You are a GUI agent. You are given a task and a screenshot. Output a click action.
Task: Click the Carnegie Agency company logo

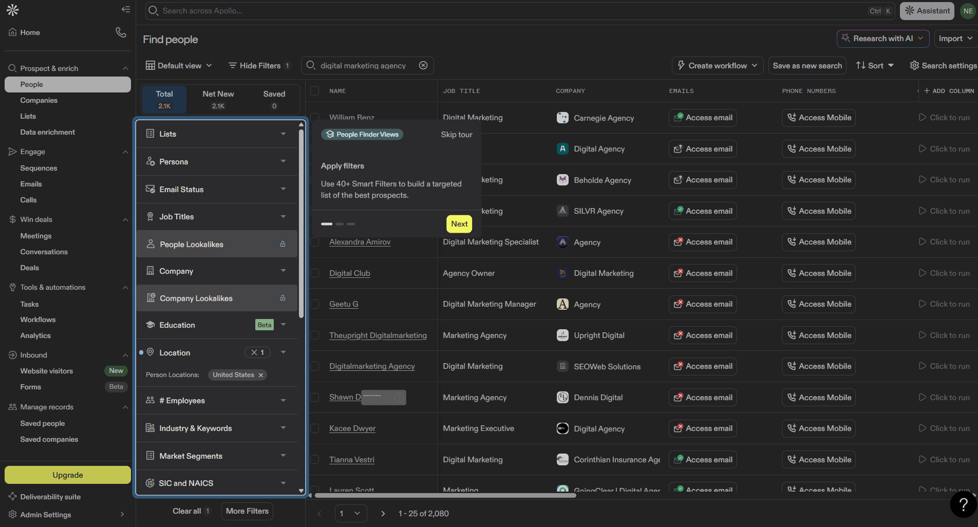coord(563,118)
